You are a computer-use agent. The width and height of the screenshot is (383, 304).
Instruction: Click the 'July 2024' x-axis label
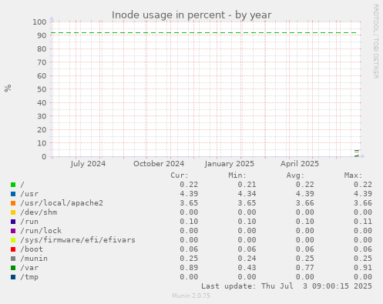(88, 164)
